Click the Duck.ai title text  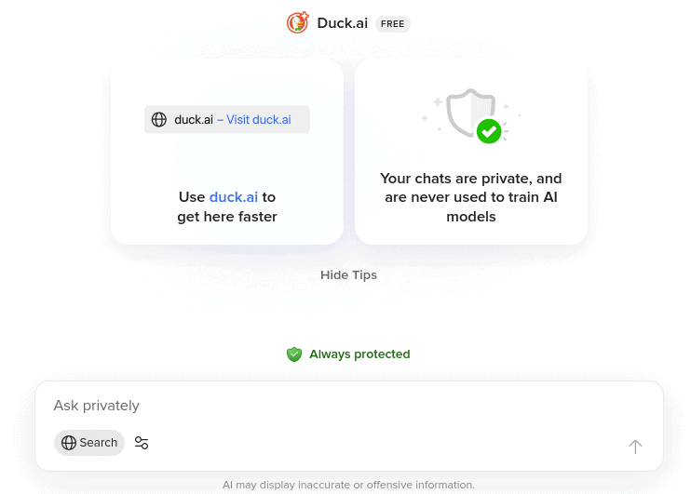tap(342, 23)
